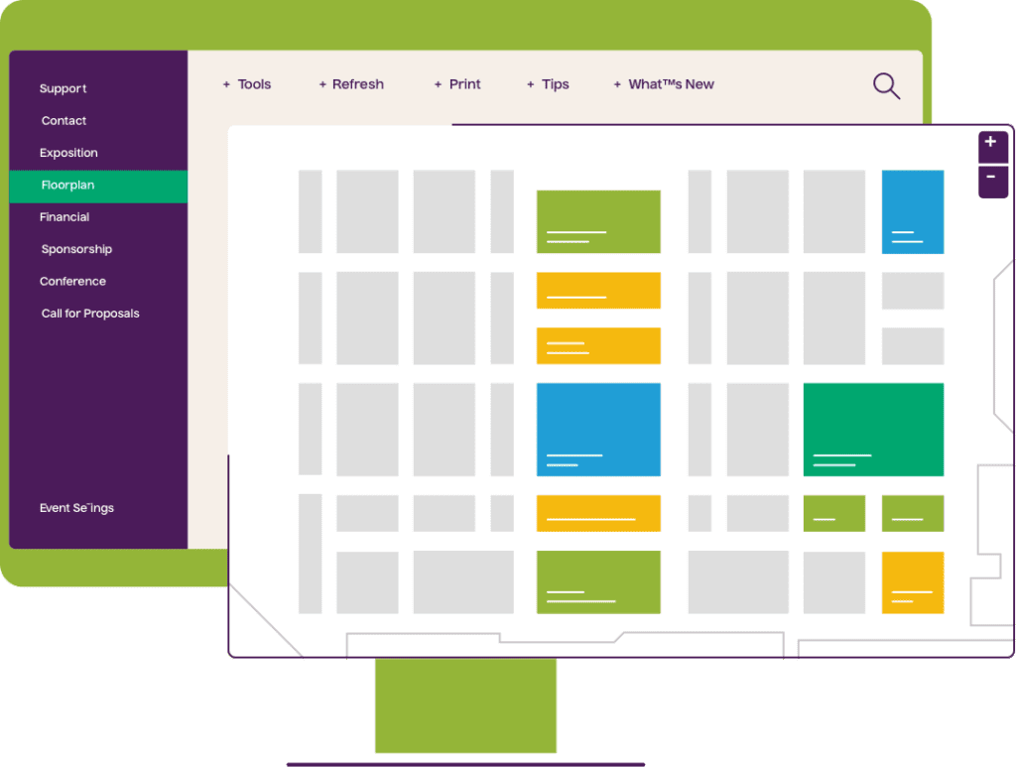Navigate to Sponsorship
Image resolution: width=1016 pixels, height=767 pixels.
pyautogui.click(x=76, y=249)
